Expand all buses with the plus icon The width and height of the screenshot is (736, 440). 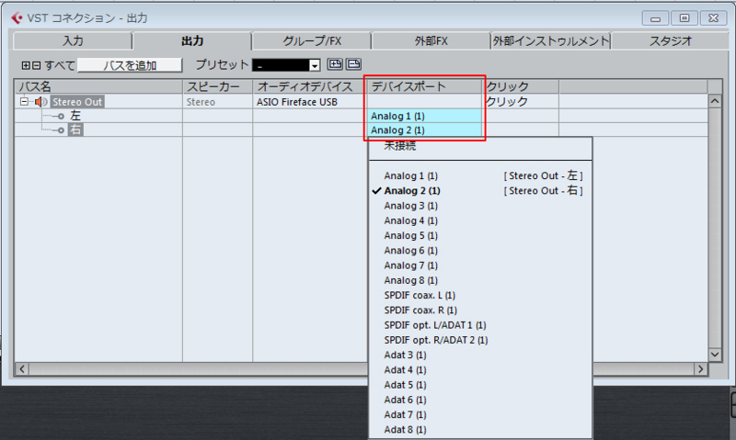[x=26, y=65]
